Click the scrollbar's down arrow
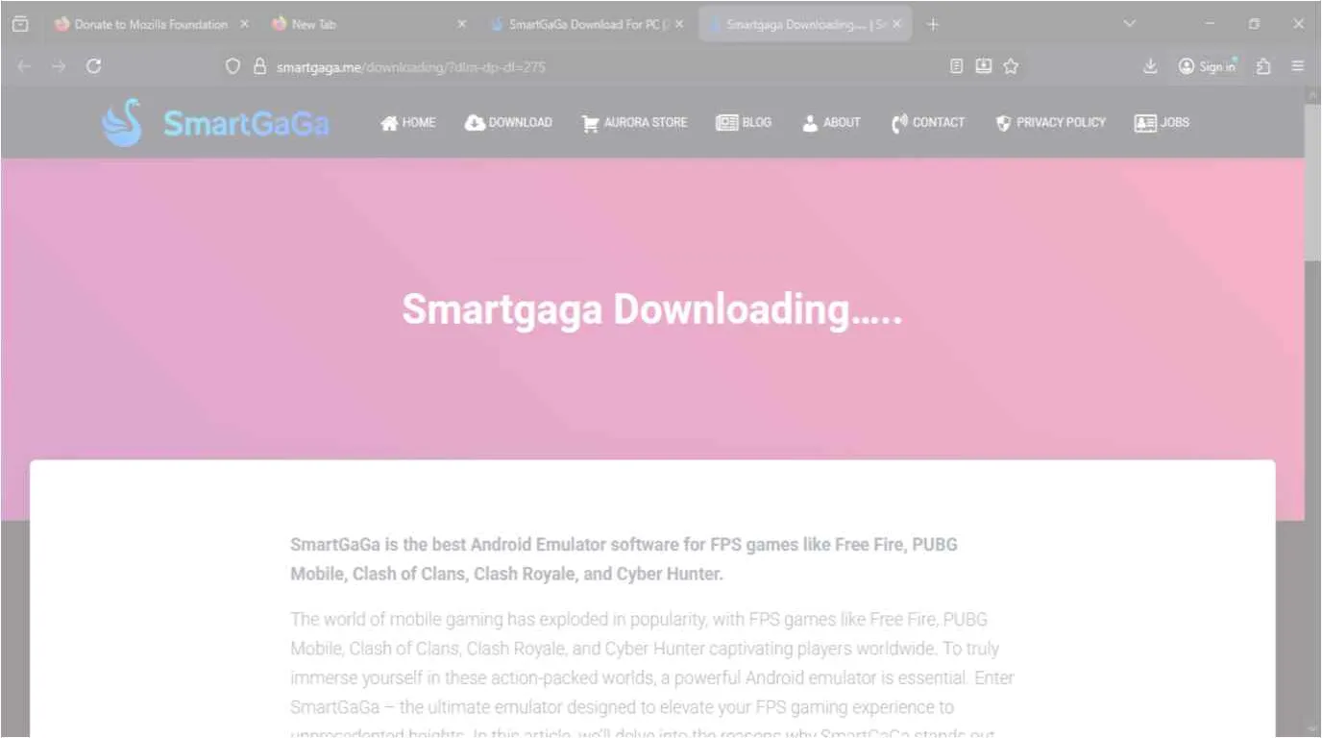This screenshot has width=1322, height=738. click(1312, 728)
